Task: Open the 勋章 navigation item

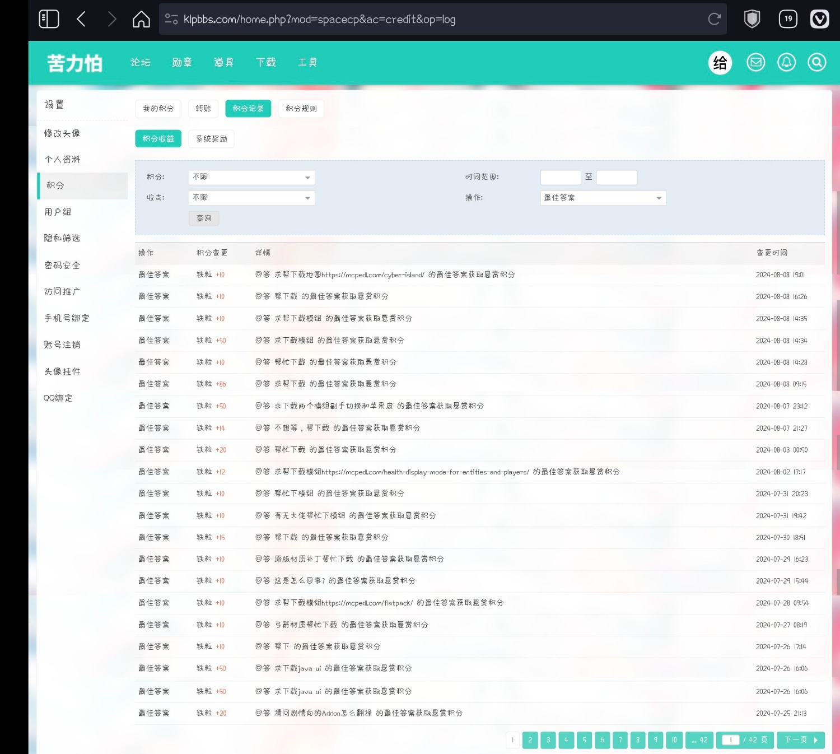Action: tap(182, 62)
